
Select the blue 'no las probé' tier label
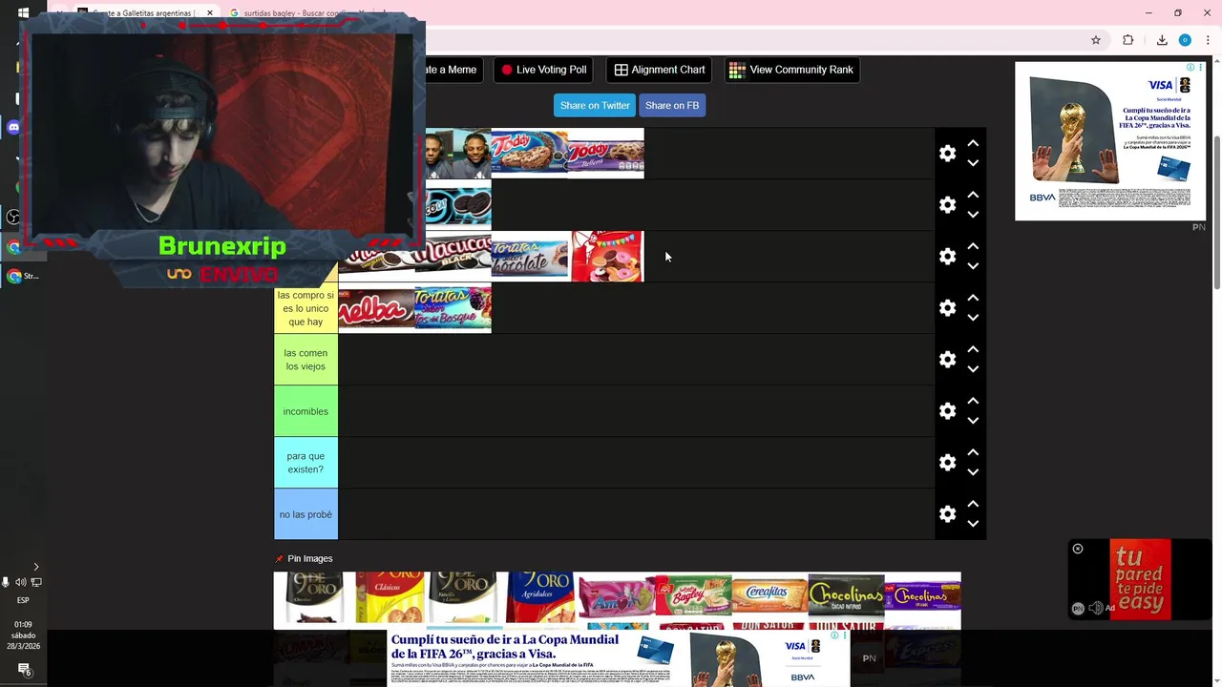coord(305,514)
